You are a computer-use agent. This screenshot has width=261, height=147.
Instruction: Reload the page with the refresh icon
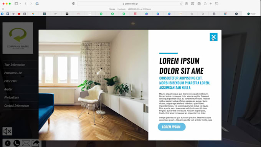[x=181, y=4]
